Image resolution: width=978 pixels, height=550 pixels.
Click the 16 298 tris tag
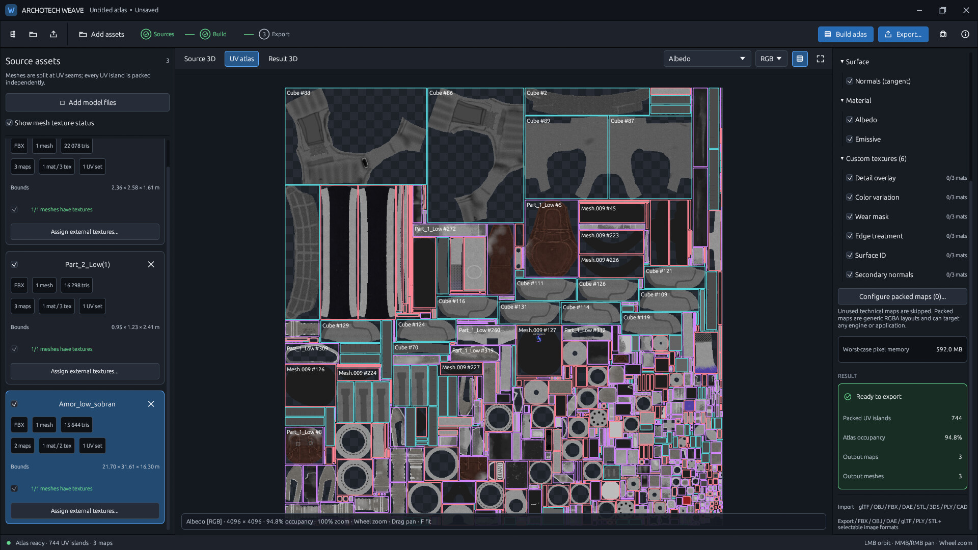[x=76, y=285]
